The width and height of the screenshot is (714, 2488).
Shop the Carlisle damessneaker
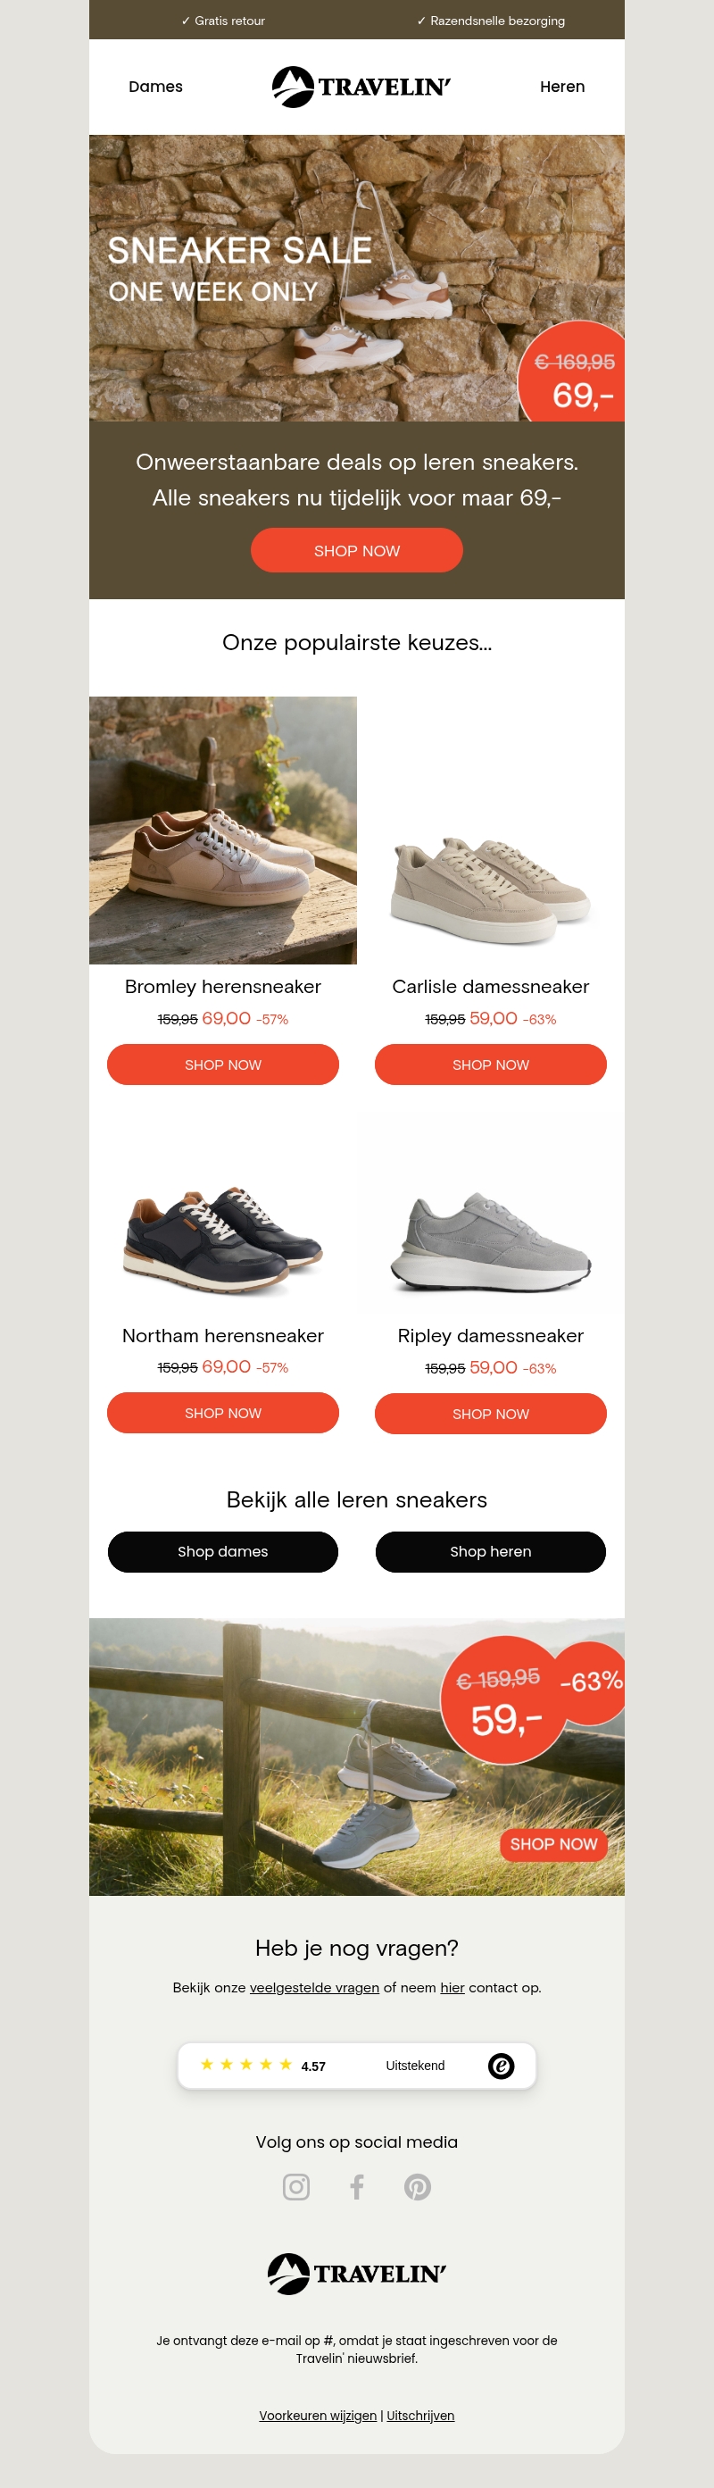coord(490,1064)
